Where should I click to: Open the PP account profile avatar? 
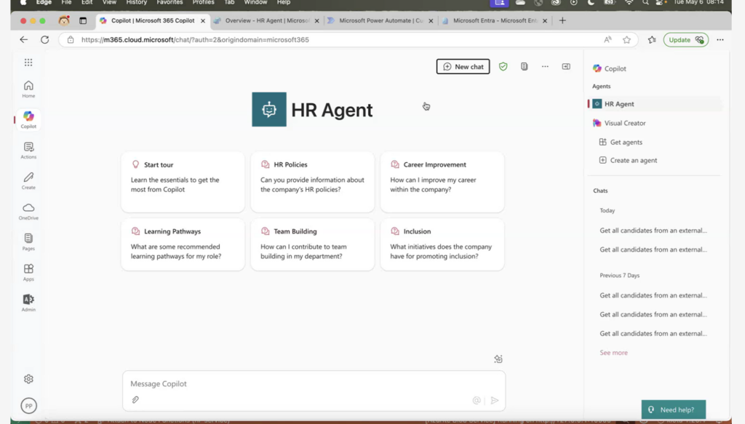click(28, 406)
